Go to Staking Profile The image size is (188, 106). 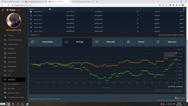(13, 44)
